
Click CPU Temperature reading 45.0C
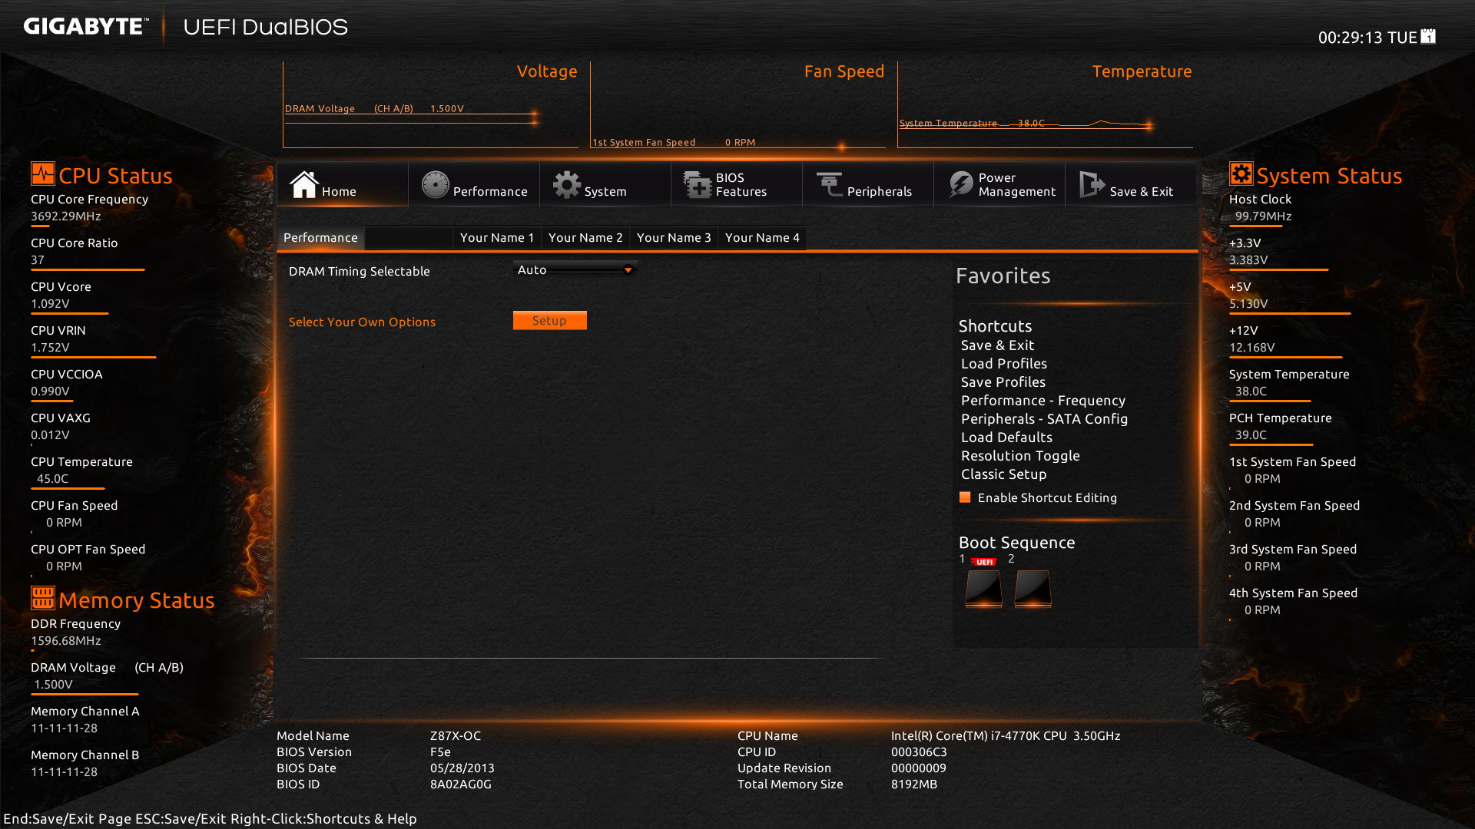pos(52,478)
